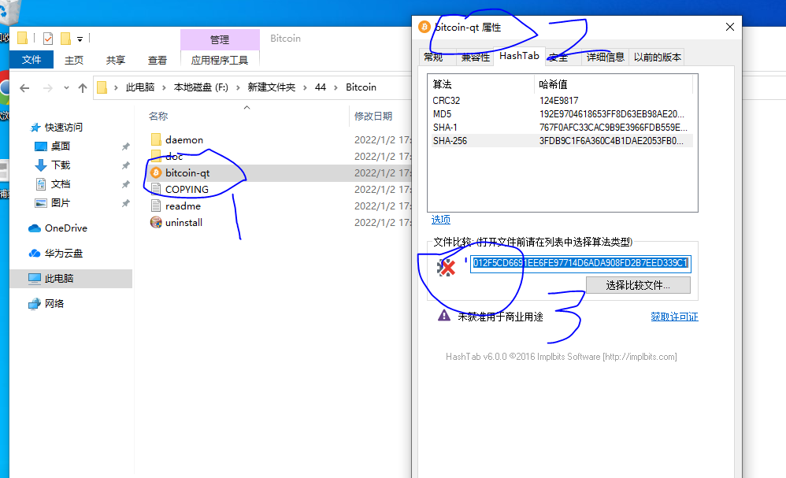
Task: Switch to 以前的版本 tab in properties
Action: pyautogui.click(x=657, y=57)
